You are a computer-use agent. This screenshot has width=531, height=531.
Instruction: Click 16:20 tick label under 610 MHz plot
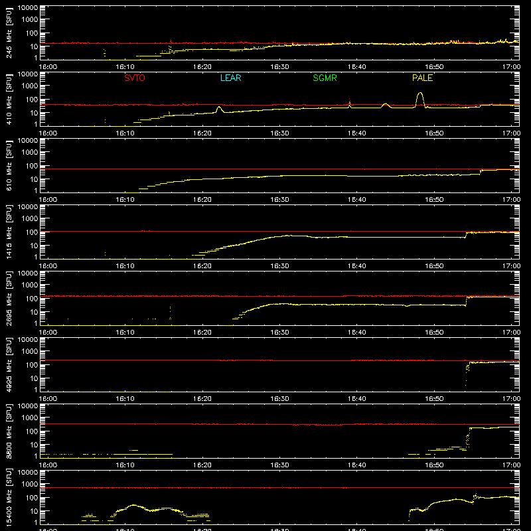202,200
